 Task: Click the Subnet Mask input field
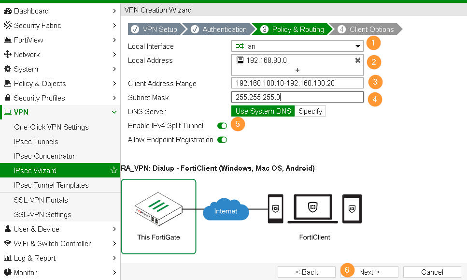[297, 97]
